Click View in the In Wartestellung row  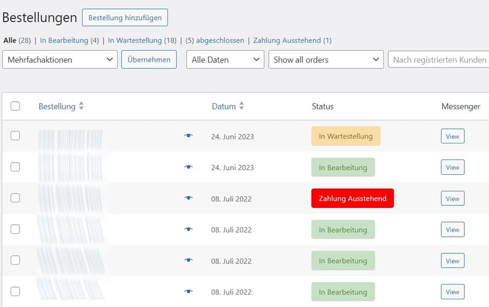[452, 136]
